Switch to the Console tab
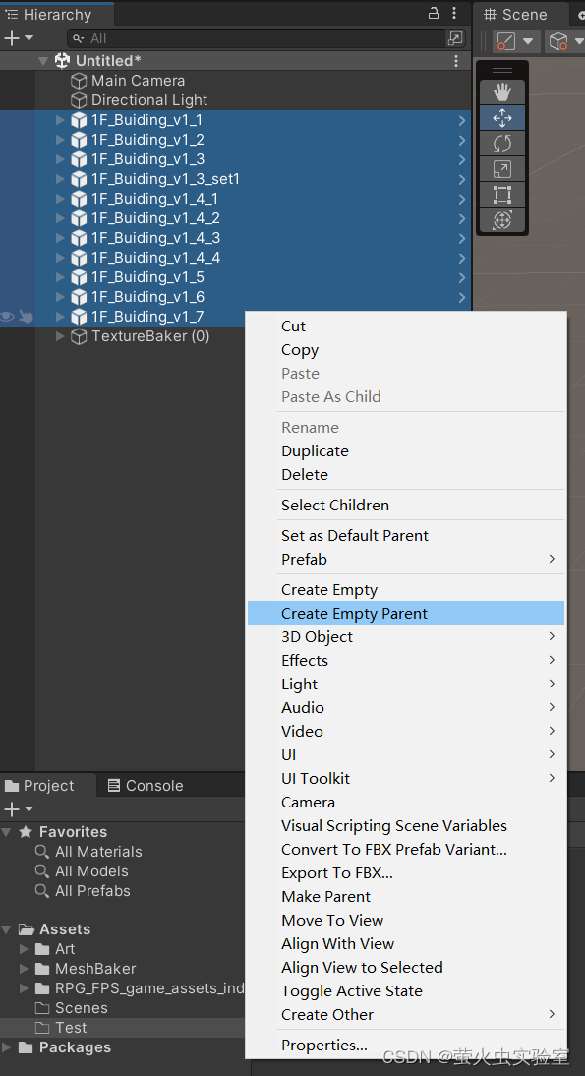 coord(146,786)
